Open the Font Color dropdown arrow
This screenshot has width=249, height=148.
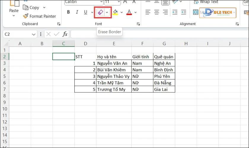(135, 12)
